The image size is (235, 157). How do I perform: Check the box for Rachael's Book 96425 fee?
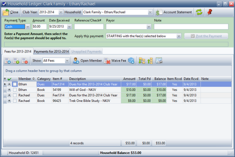[15, 101]
